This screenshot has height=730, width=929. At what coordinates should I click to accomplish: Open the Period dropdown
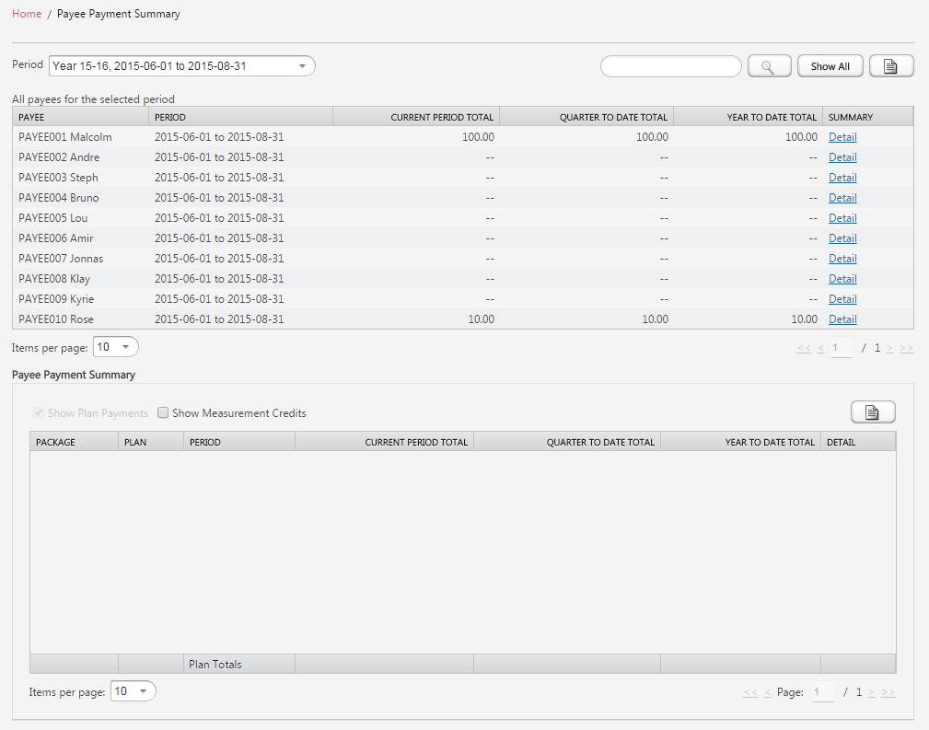coord(182,65)
